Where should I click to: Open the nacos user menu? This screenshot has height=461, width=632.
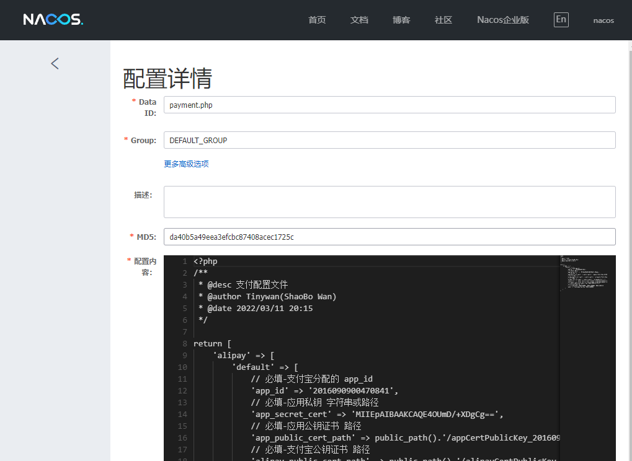603,20
